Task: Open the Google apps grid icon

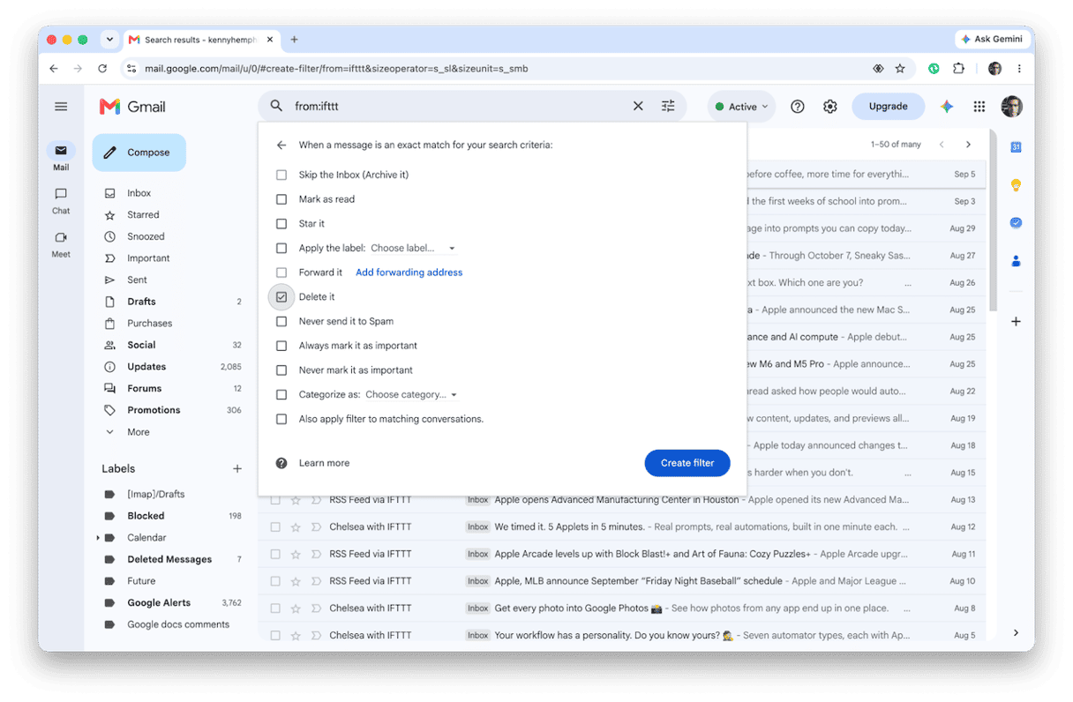Action: pyautogui.click(x=979, y=107)
